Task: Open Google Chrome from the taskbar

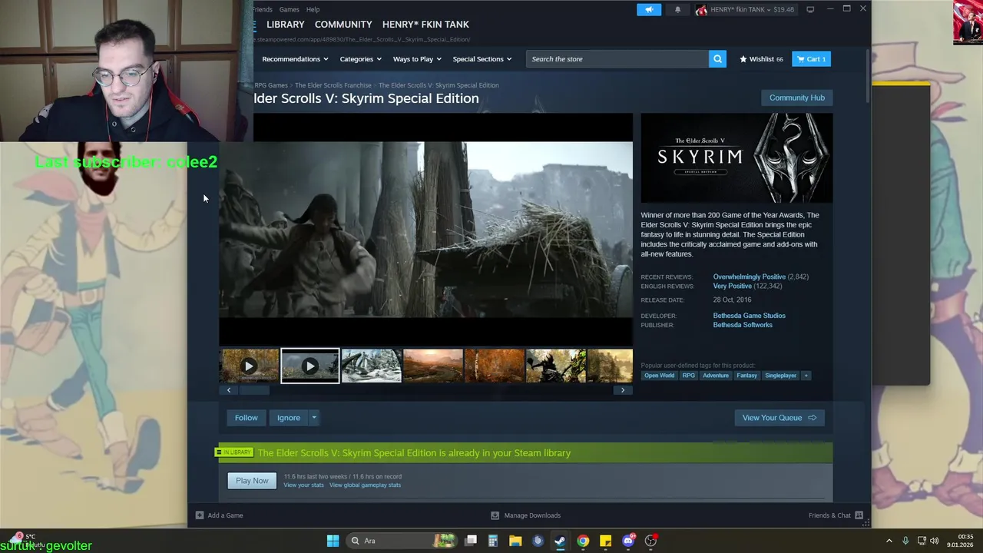Action: click(583, 541)
